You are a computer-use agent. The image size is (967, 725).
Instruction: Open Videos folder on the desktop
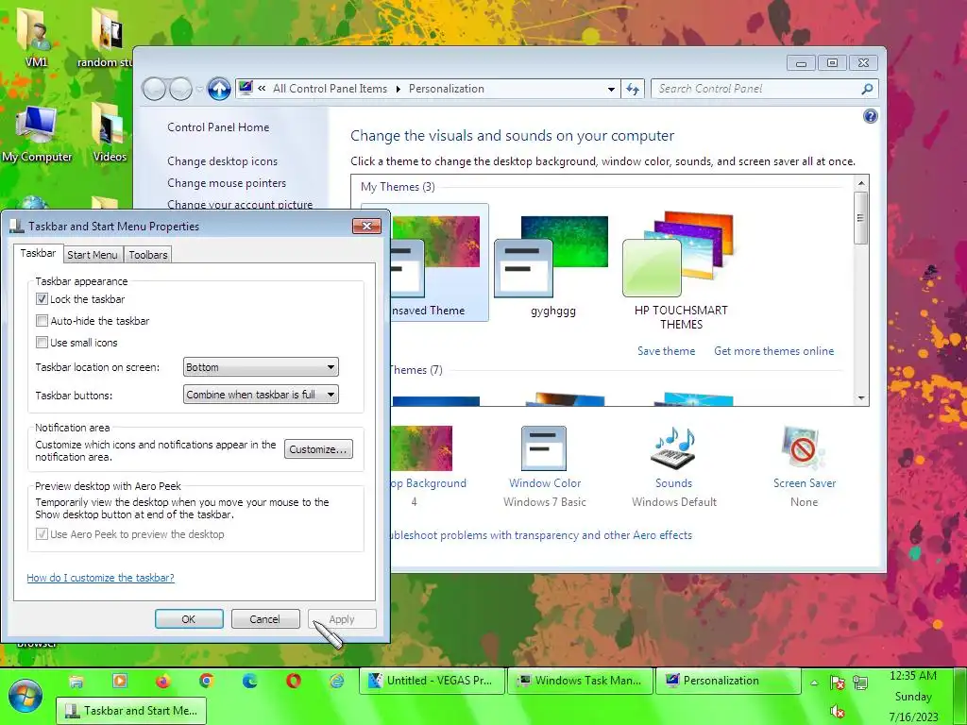click(110, 133)
